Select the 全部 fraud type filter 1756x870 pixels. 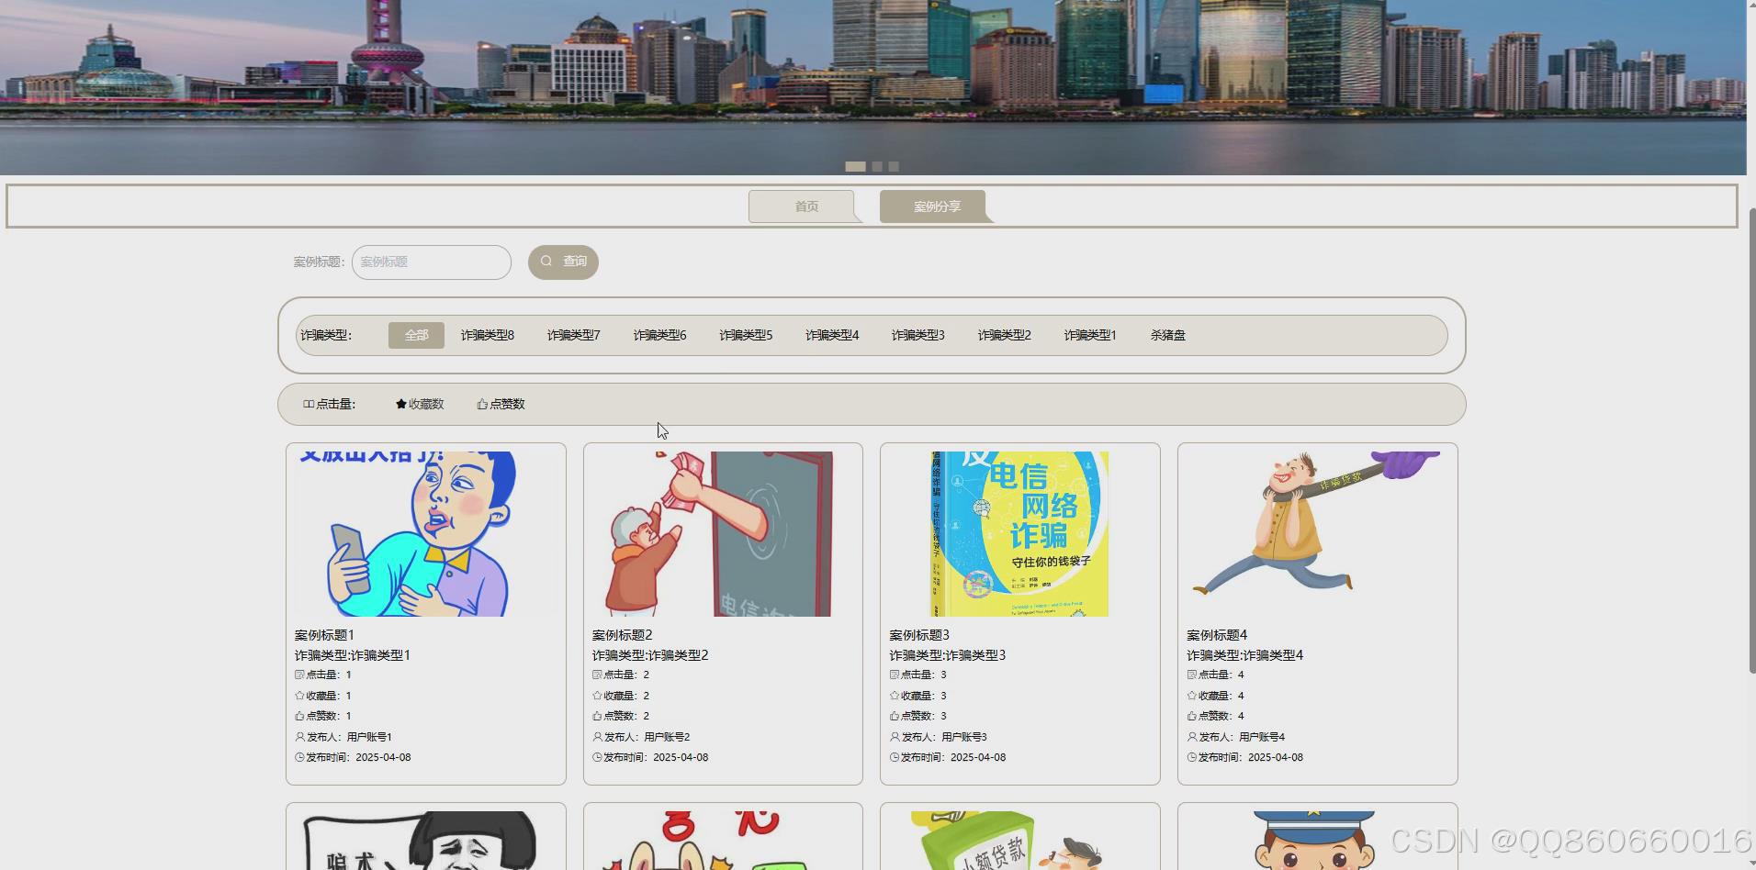click(x=416, y=336)
